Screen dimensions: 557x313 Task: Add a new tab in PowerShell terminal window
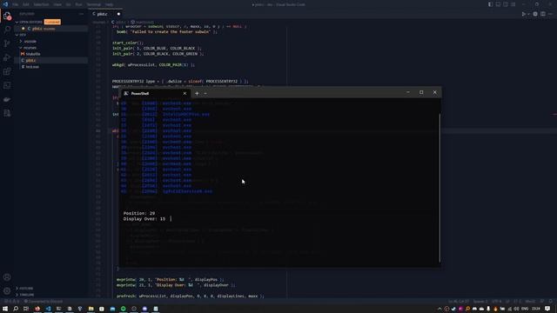pyautogui.click(x=197, y=93)
